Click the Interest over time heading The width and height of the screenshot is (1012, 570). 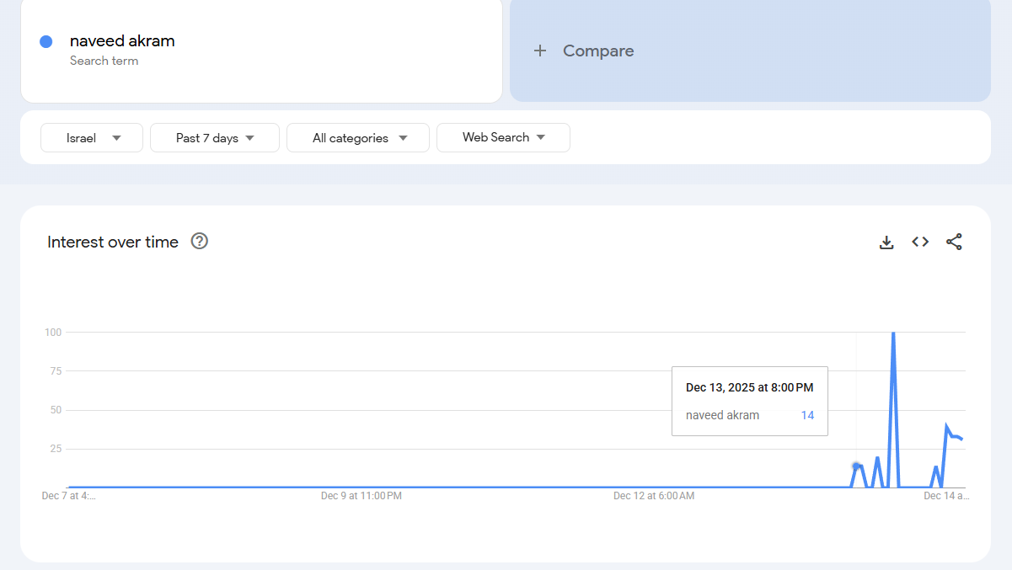pyautogui.click(x=113, y=242)
